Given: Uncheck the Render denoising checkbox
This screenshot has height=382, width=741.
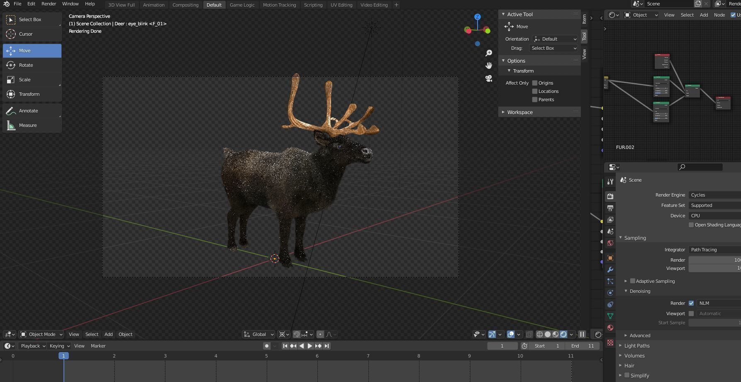Looking at the screenshot, I should 691,303.
